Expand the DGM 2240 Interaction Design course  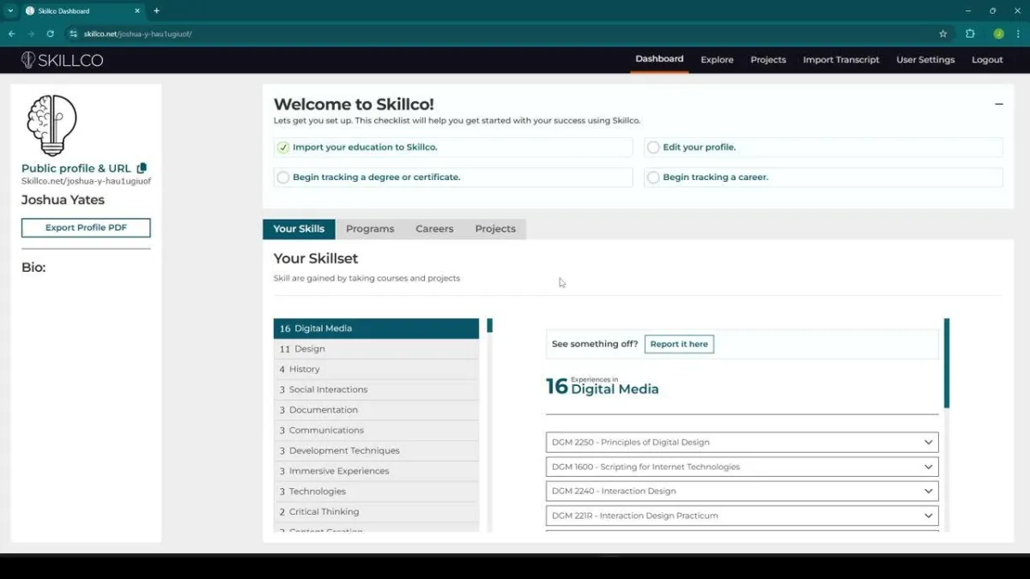coord(742,492)
